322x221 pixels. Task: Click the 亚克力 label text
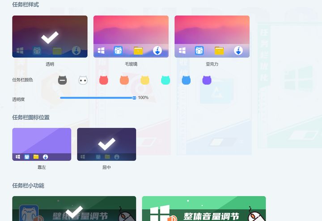click(212, 64)
